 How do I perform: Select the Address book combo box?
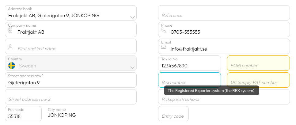(x=71, y=13)
